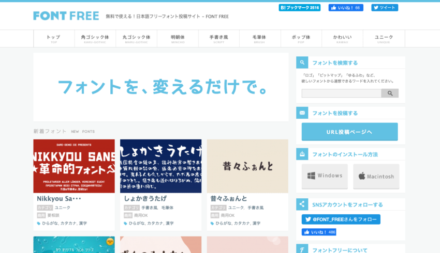Open the 昔々ふぉんと beige thumbnail
This screenshot has height=253, width=440.
coord(247,166)
